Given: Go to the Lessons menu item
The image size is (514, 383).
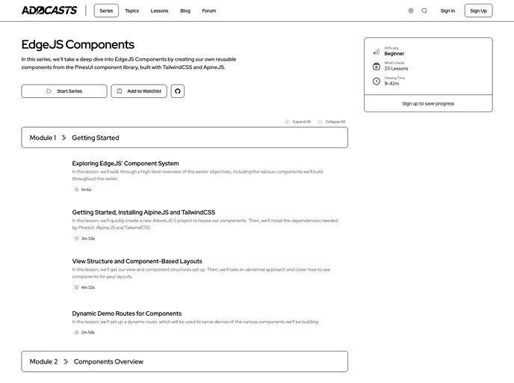Looking at the screenshot, I should (x=159, y=10).
